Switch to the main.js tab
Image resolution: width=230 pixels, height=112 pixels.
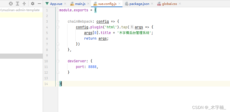(80, 4)
